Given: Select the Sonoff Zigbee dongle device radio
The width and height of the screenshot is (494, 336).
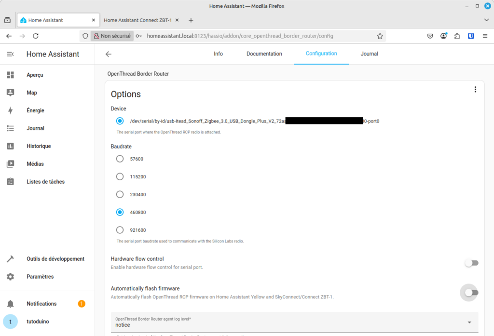Looking at the screenshot, I should (x=120, y=121).
